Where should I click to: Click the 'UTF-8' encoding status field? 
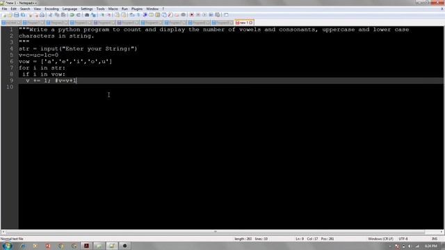coord(403,239)
